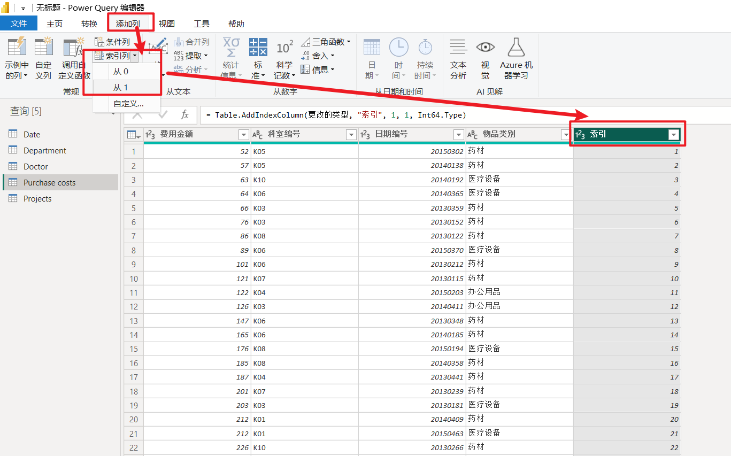
Task: Open the 索引列 dropdown arrow
Action: [135, 56]
